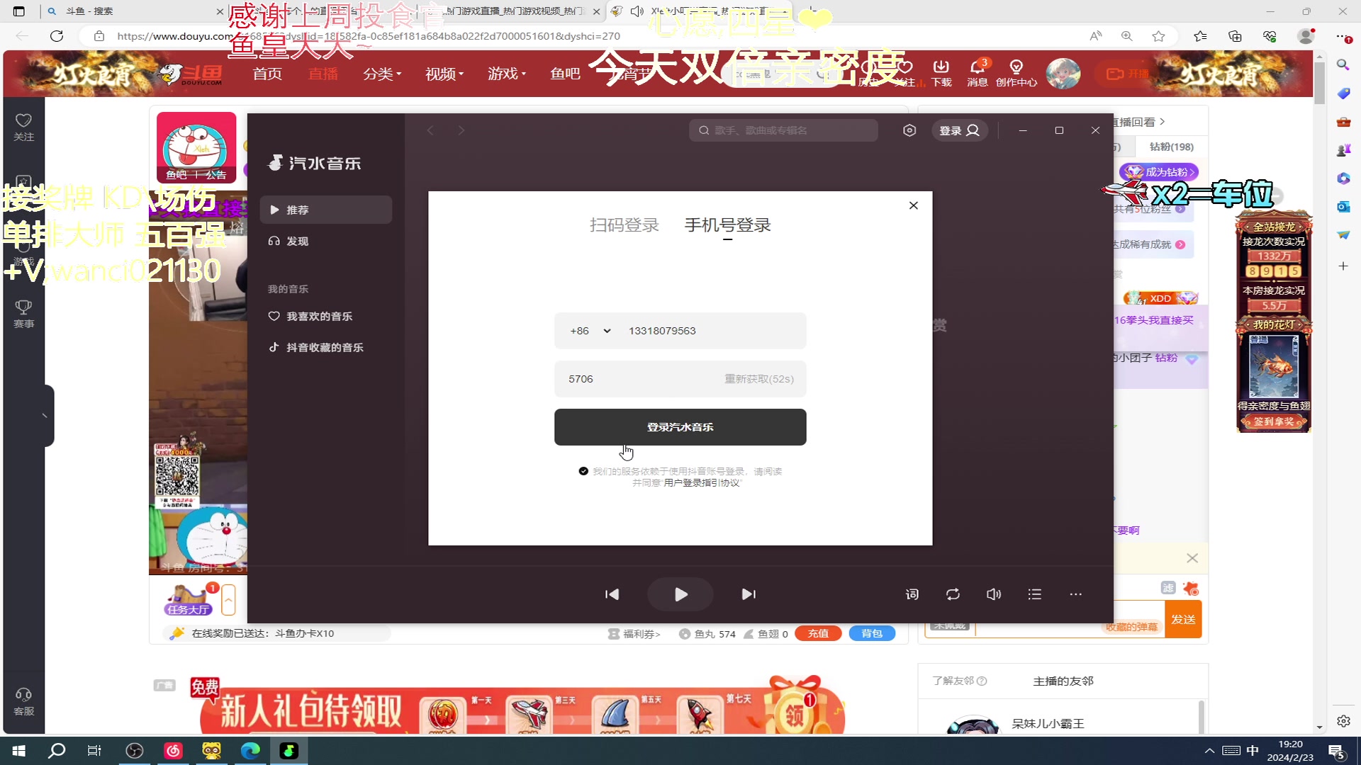
Task: Click the 登录汽水音乐 login button
Action: coord(680,427)
